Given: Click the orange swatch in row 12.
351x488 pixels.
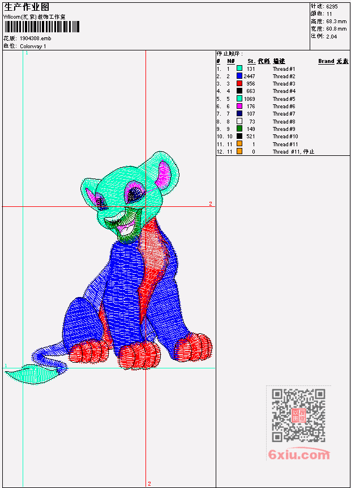Looking at the screenshot, I should tap(239, 151).
